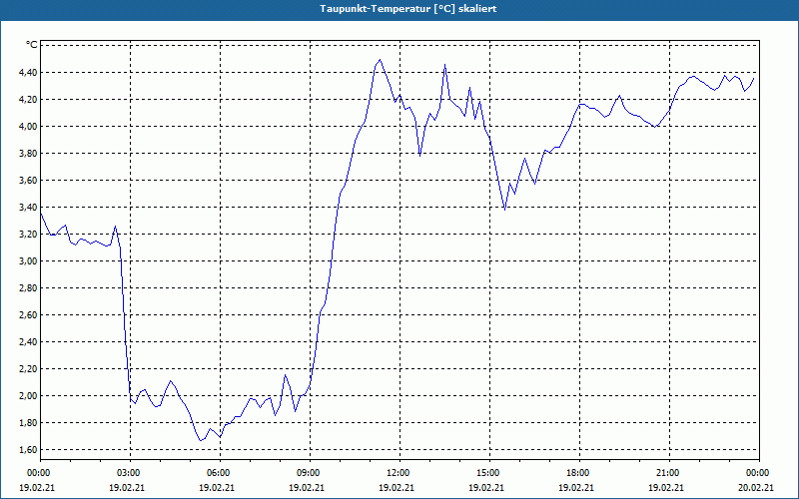799x499 pixels.
Task: Click the '06:00' x-axis time label
Action: (x=219, y=473)
